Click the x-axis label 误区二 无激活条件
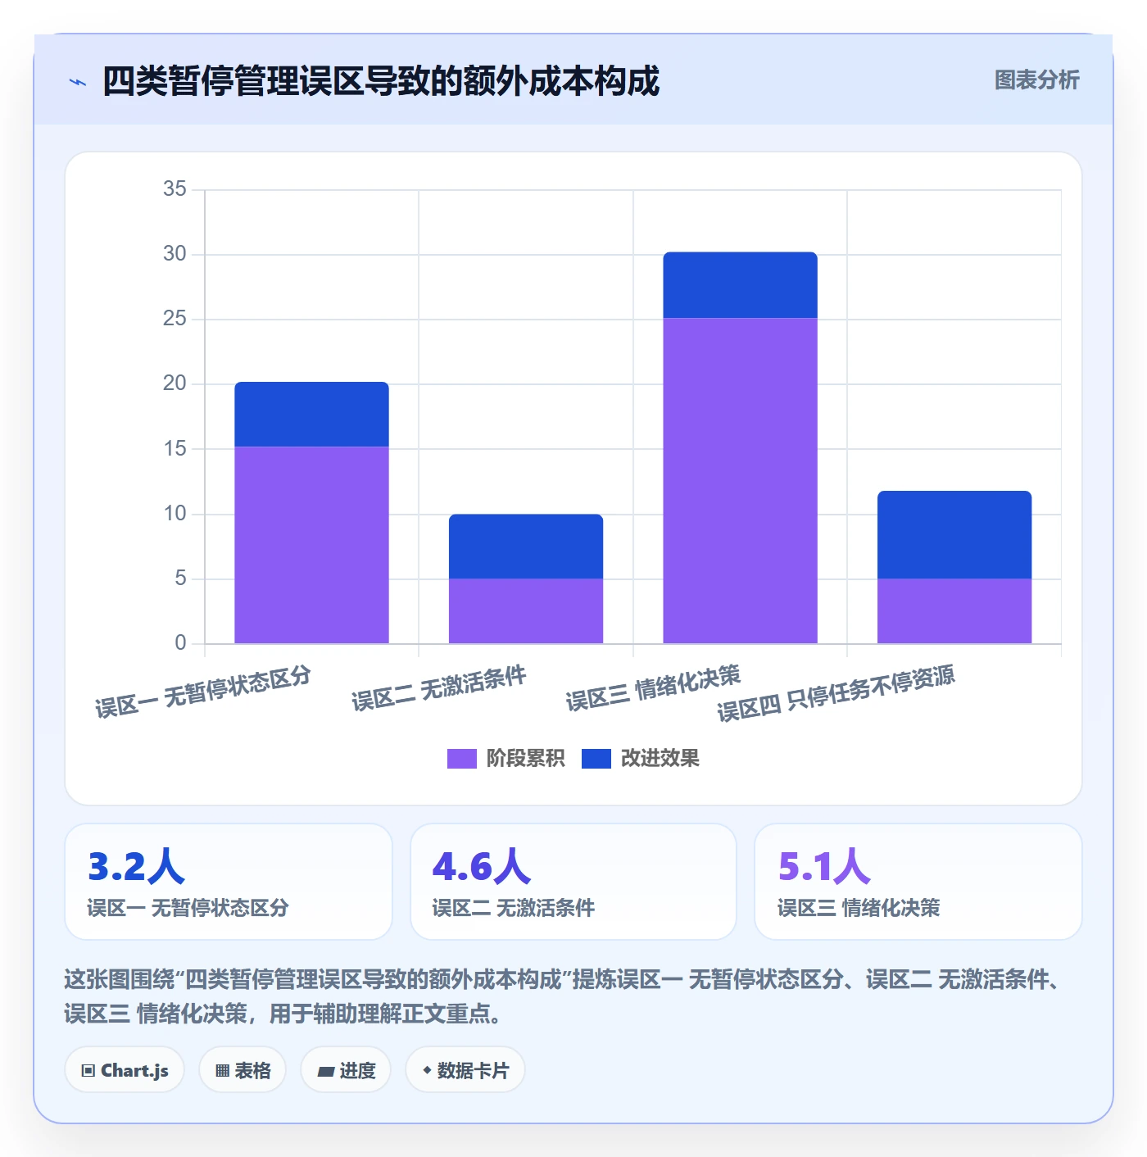Image resolution: width=1147 pixels, height=1157 pixels. click(439, 688)
